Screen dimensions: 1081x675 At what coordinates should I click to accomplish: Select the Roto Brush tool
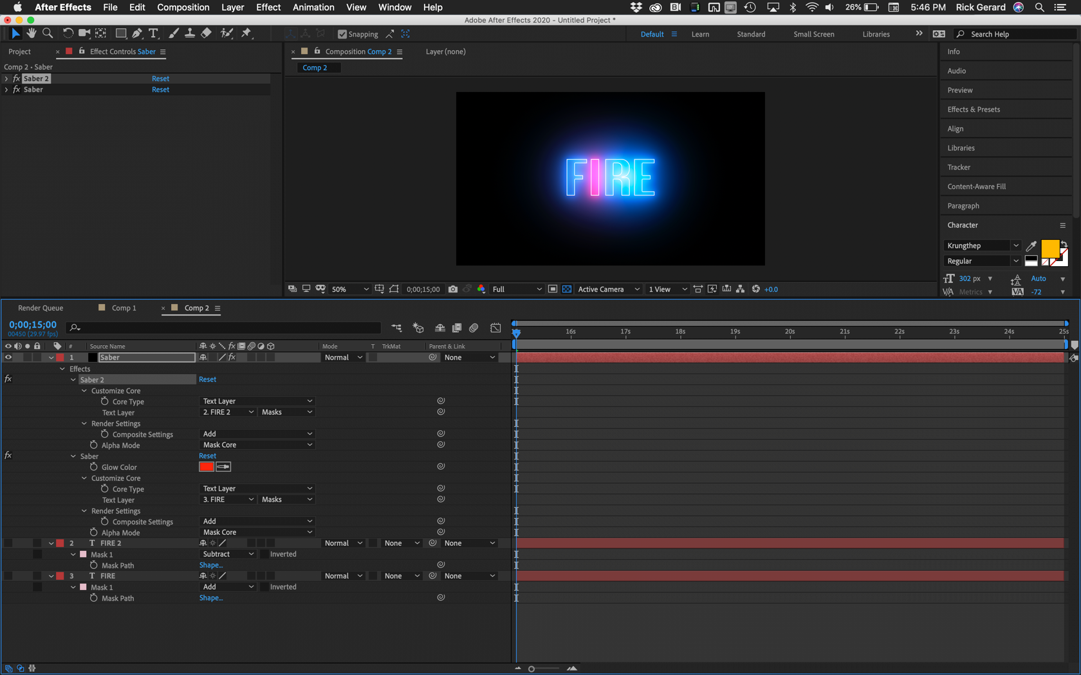(226, 33)
